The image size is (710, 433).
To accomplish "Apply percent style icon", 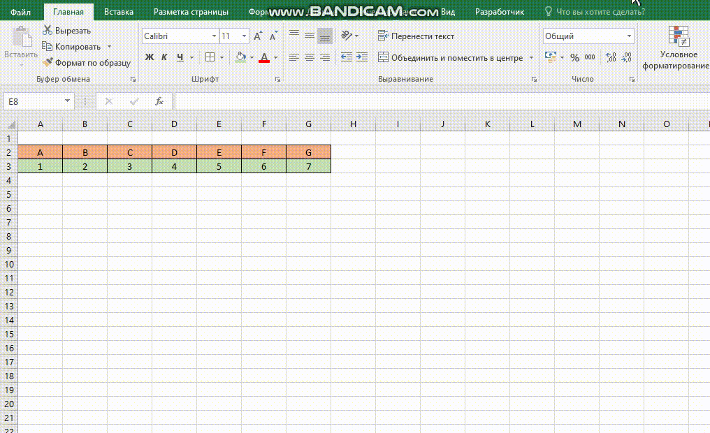I will (x=574, y=57).
